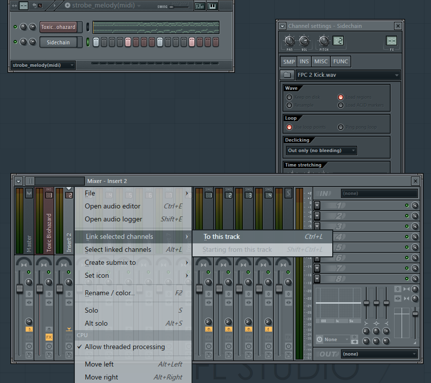Click the clock icon on the SND 2 track
Screen dimensions: 431x383
(228, 346)
